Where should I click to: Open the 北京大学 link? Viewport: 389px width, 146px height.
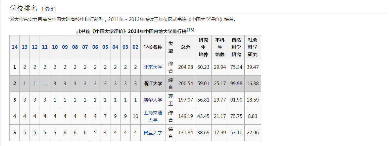coord(153,67)
